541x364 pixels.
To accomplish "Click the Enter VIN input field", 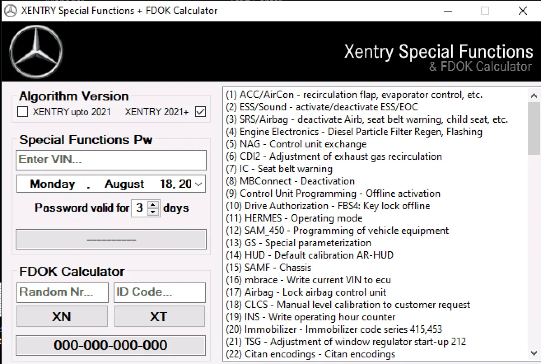I will [111, 160].
